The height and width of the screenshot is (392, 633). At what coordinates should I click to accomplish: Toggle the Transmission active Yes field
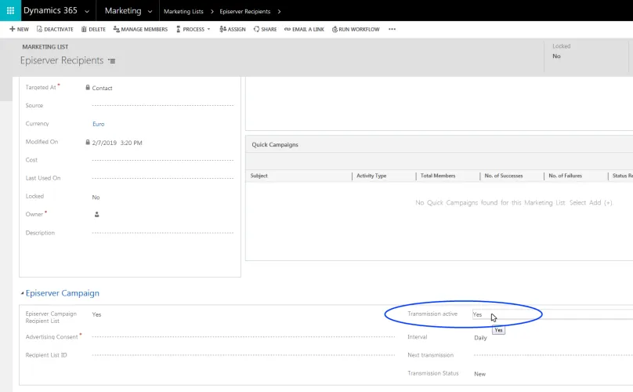(552, 314)
